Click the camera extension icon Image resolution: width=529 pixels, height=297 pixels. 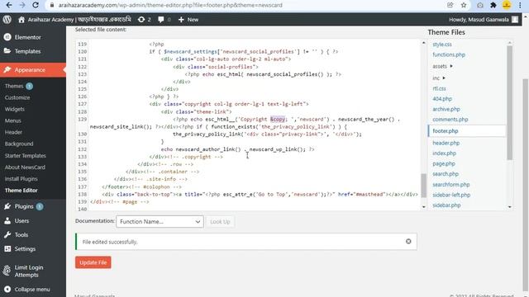click(x=480, y=5)
